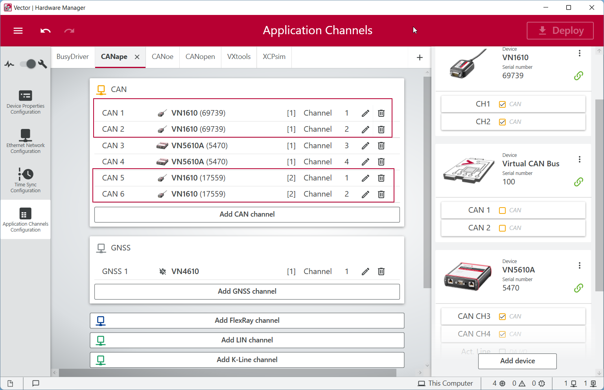The height and width of the screenshot is (390, 604).
Task: Open the feedback comment icon in status bar
Action: (36, 383)
